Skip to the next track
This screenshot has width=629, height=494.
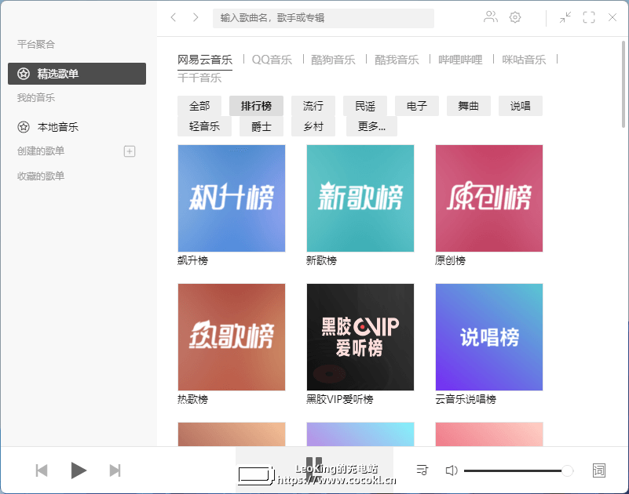(x=115, y=470)
